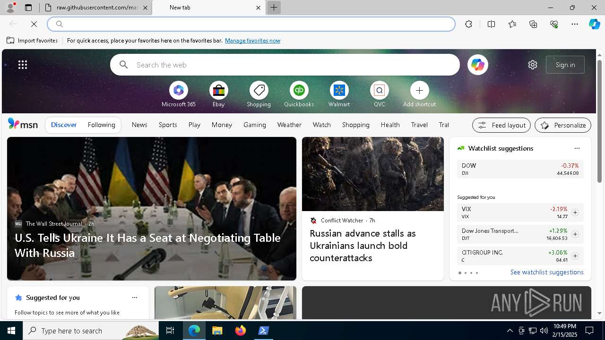
Task: Open Feed layout options
Action: click(501, 125)
